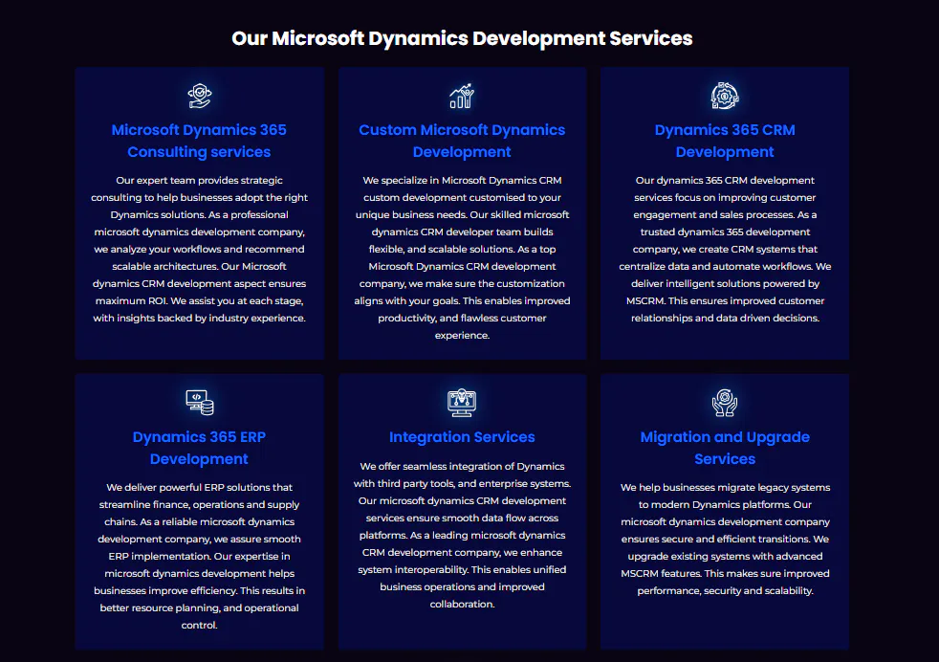
Task: Click the CRM Development gear-dollar icon
Action: [725, 96]
